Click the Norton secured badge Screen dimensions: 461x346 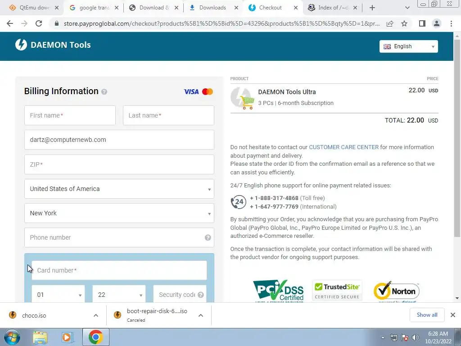point(396,291)
